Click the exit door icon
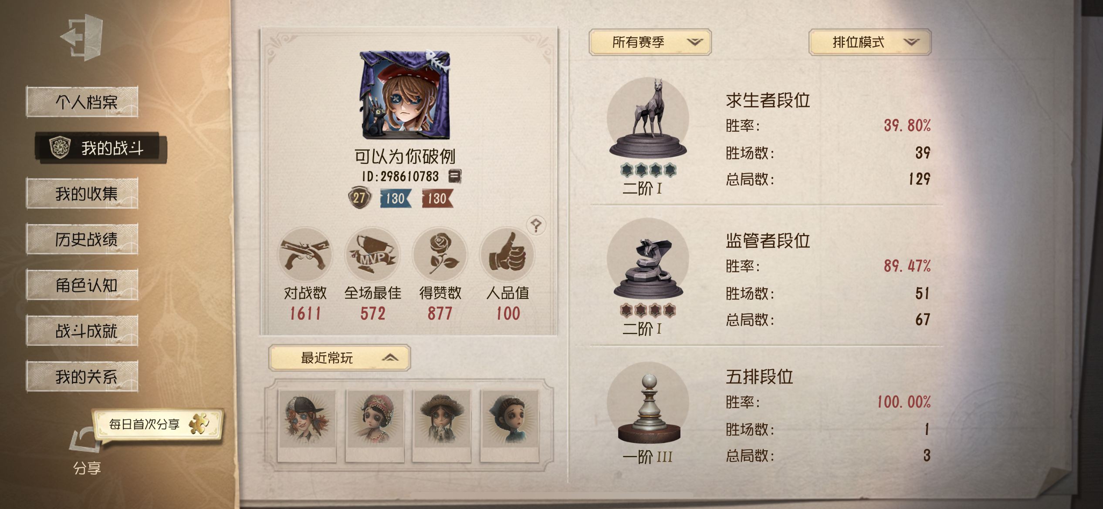This screenshot has height=509, width=1103. pos(83,37)
